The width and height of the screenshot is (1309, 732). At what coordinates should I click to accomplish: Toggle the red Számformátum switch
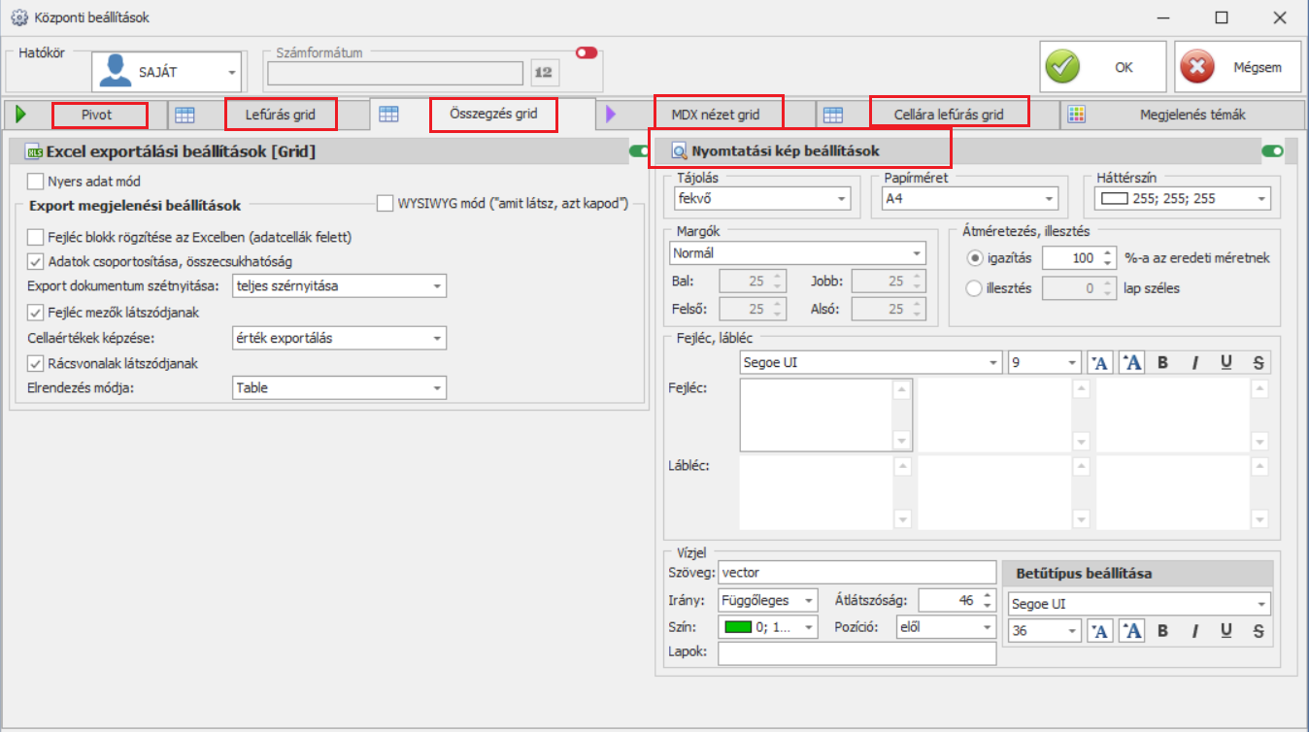tap(586, 53)
